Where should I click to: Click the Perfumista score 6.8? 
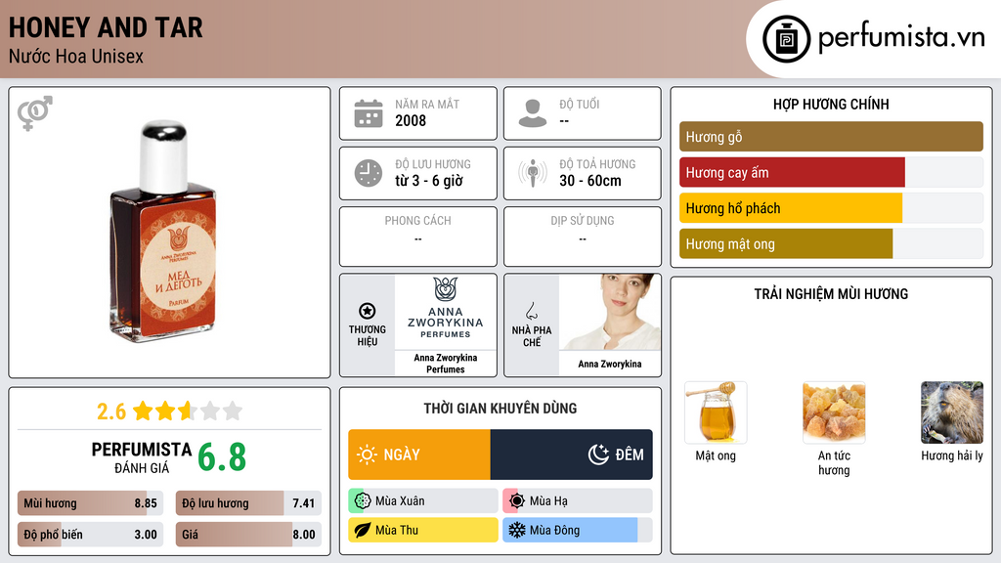222,457
